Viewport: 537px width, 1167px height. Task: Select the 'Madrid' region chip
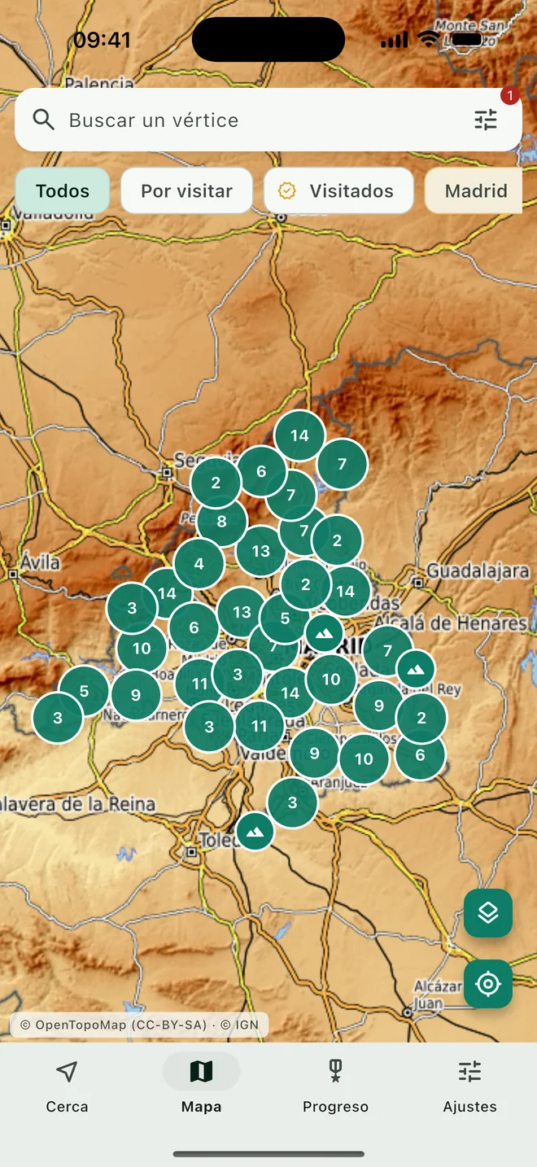tap(476, 191)
